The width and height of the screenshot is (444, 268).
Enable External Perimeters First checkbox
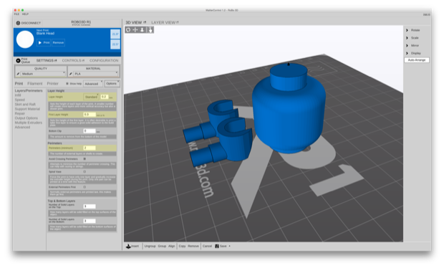pyautogui.click(x=85, y=187)
